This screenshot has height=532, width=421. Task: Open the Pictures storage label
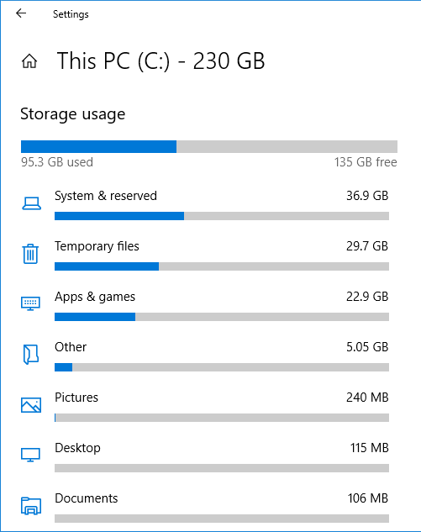coord(76,398)
